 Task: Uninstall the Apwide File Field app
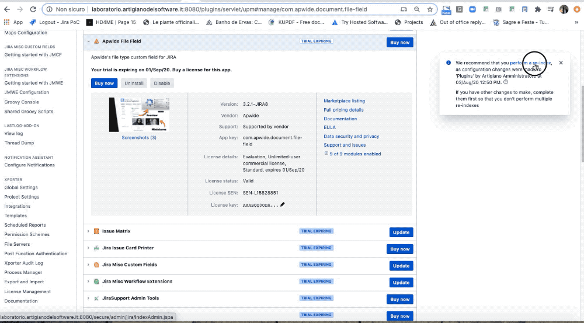click(x=134, y=83)
